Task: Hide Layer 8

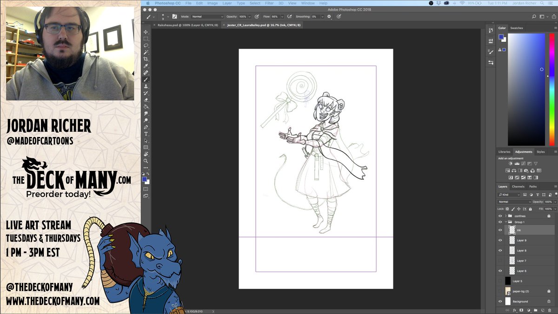Action: coord(500,250)
